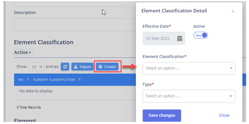249x124 pixels.
Task: Open the Type select dropdown
Action: (189, 96)
